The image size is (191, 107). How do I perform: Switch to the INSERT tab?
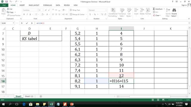pyautogui.click(x=22, y=5)
